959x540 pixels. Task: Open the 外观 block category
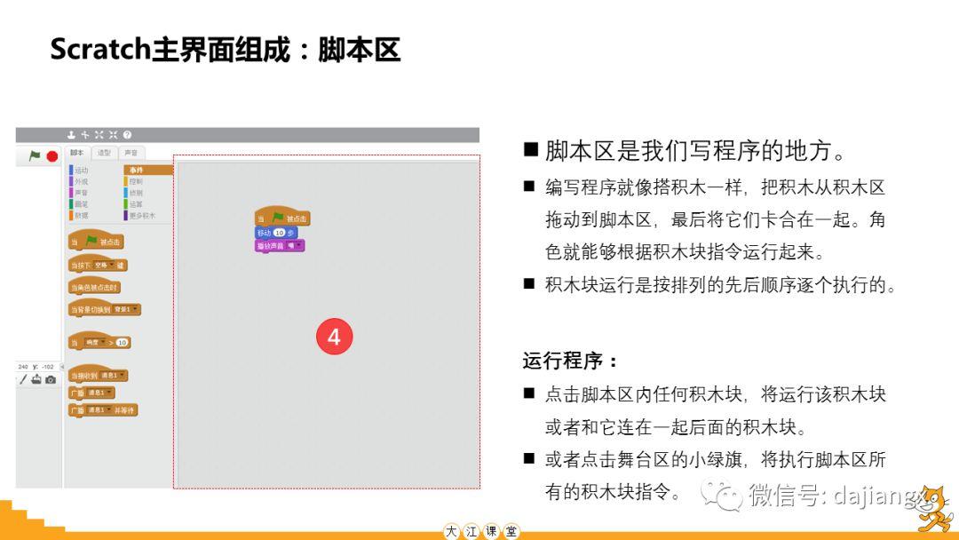79,182
